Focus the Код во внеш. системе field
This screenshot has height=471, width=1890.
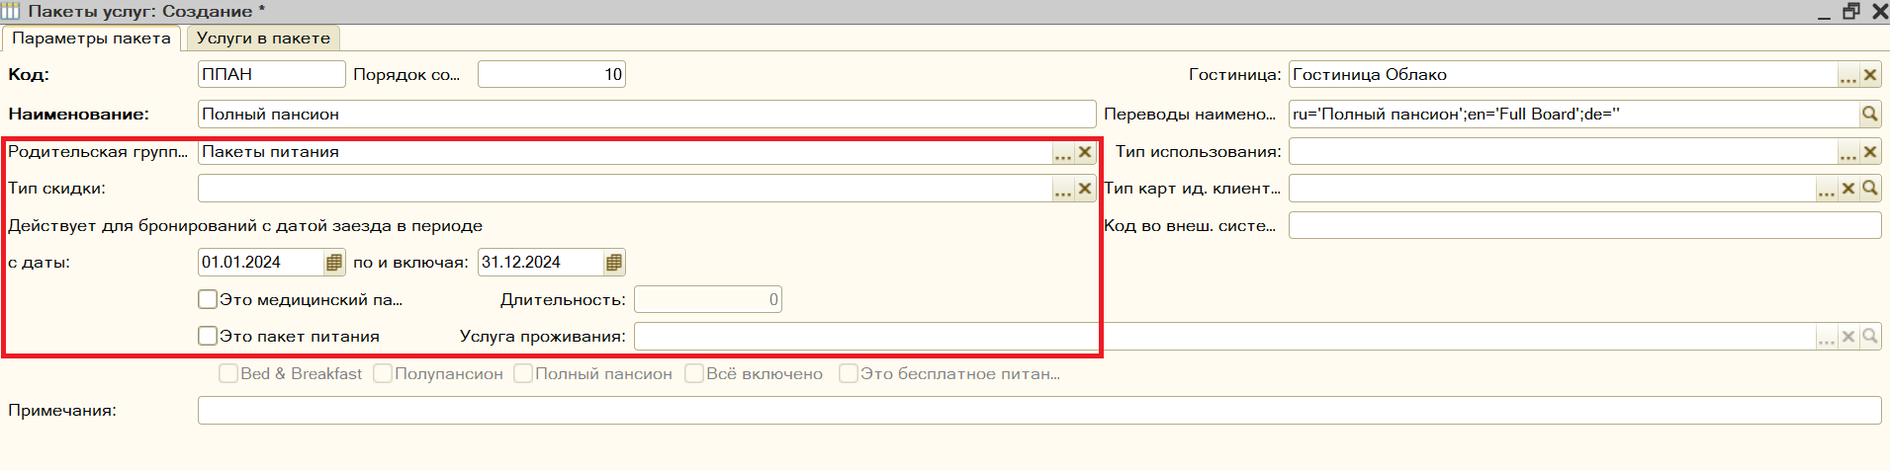coord(1584,225)
